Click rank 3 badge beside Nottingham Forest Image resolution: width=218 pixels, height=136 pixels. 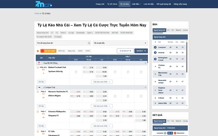[155, 59]
